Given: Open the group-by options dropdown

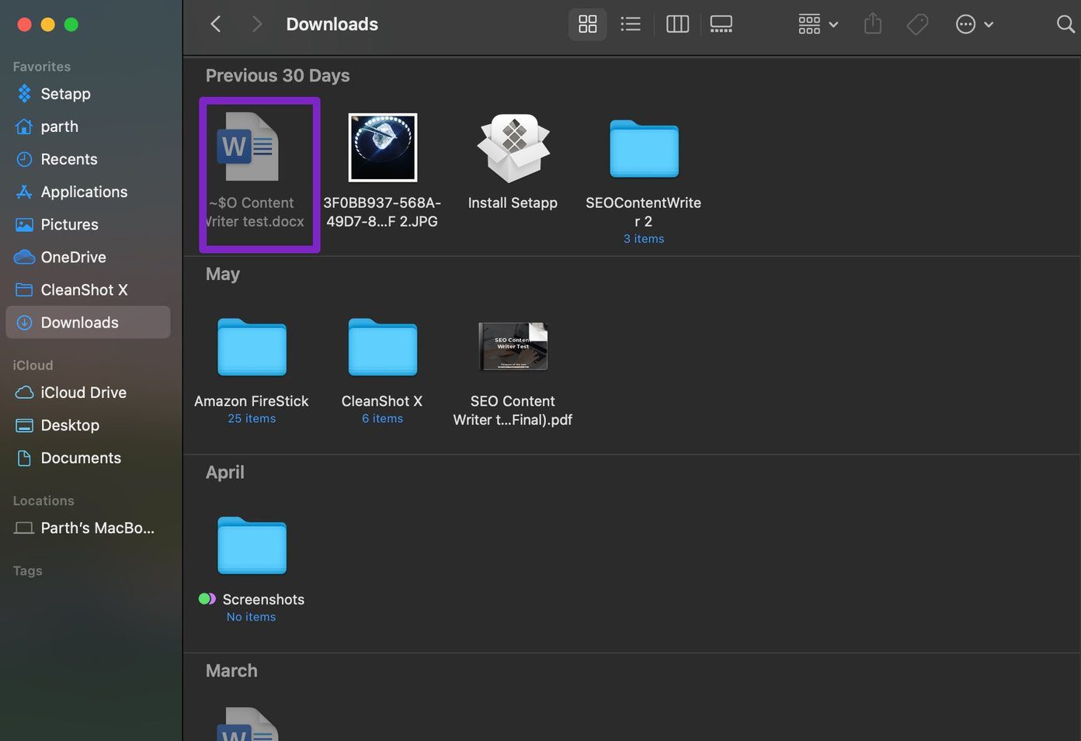Looking at the screenshot, I should click(x=818, y=24).
